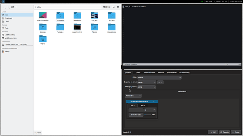Select the Aba 2 preview tab
The width and height of the screenshot is (243, 136).
143,106
